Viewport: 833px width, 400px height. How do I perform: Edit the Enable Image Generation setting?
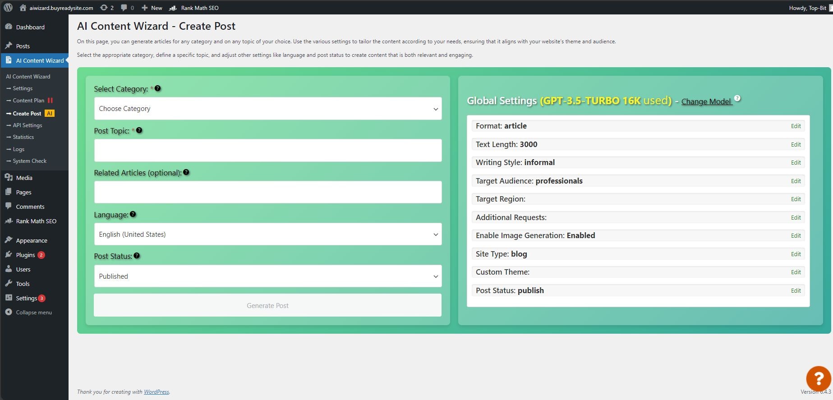[796, 236]
